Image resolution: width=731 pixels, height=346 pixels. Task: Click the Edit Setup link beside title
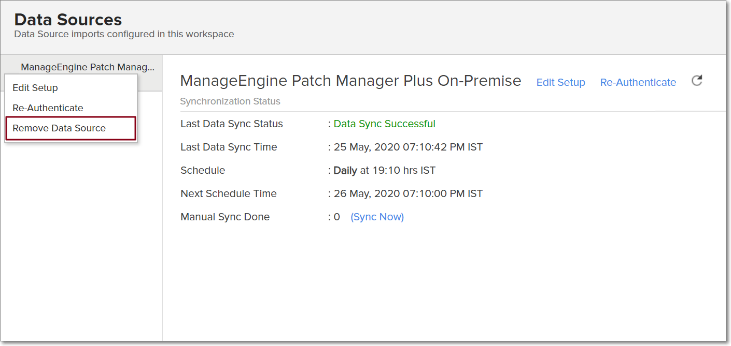(x=560, y=82)
